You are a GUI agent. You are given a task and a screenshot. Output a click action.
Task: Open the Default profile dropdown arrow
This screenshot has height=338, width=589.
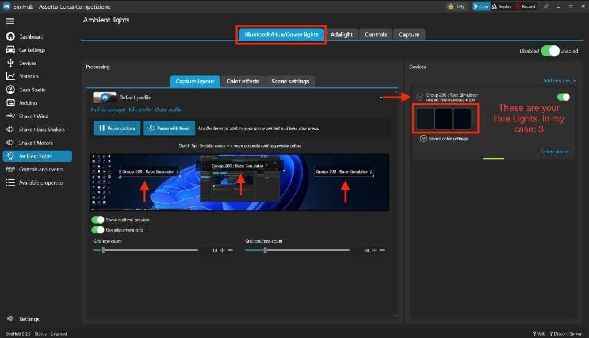381,98
